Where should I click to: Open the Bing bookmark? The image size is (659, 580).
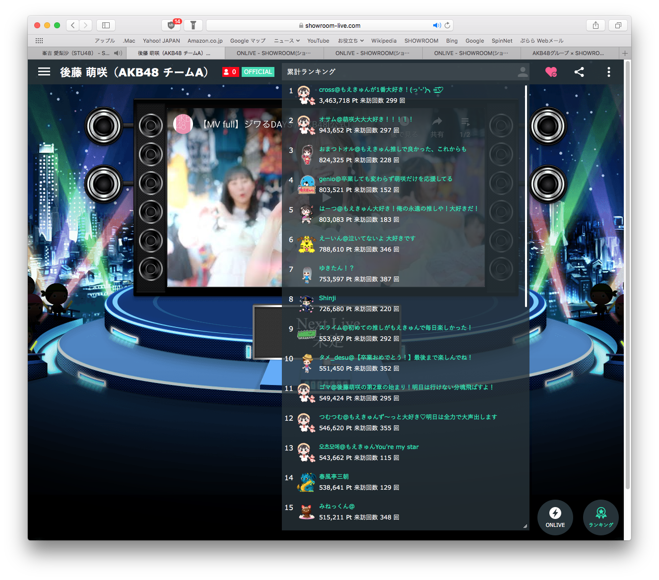452,41
